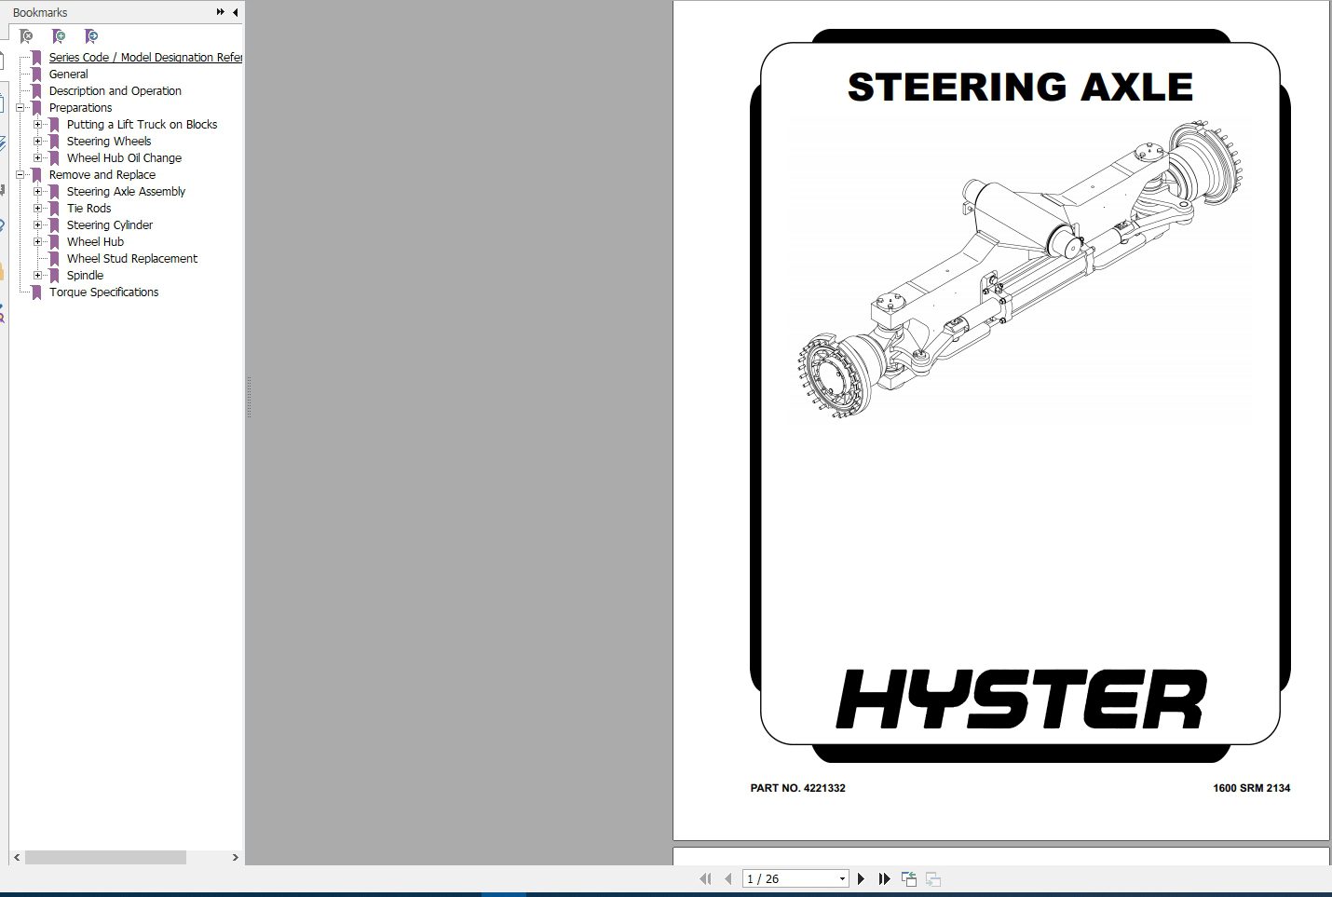Select the Wheel Hub bookmark
1332x897 pixels.
pos(95,242)
